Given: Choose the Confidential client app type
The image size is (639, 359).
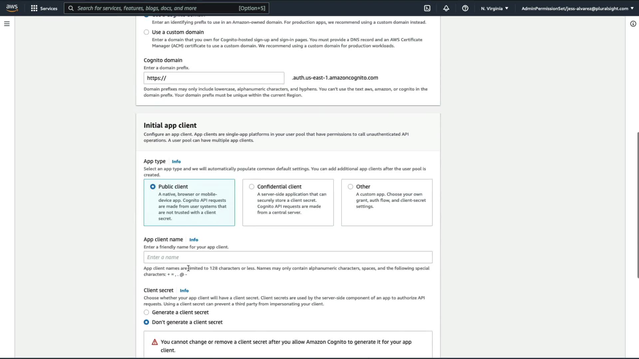Looking at the screenshot, I should click(x=252, y=187).
